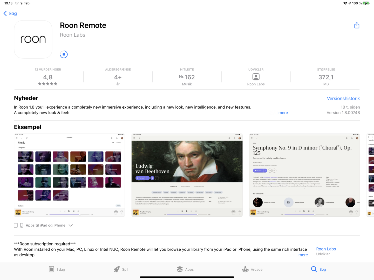The width and height of the screenshot is (374, 280).
Task: Open Versionshistorik link
Action: tap(343, 99)
